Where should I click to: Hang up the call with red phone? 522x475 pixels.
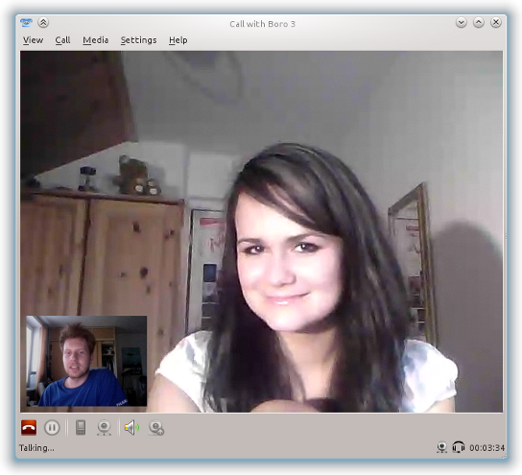point(29,428)
